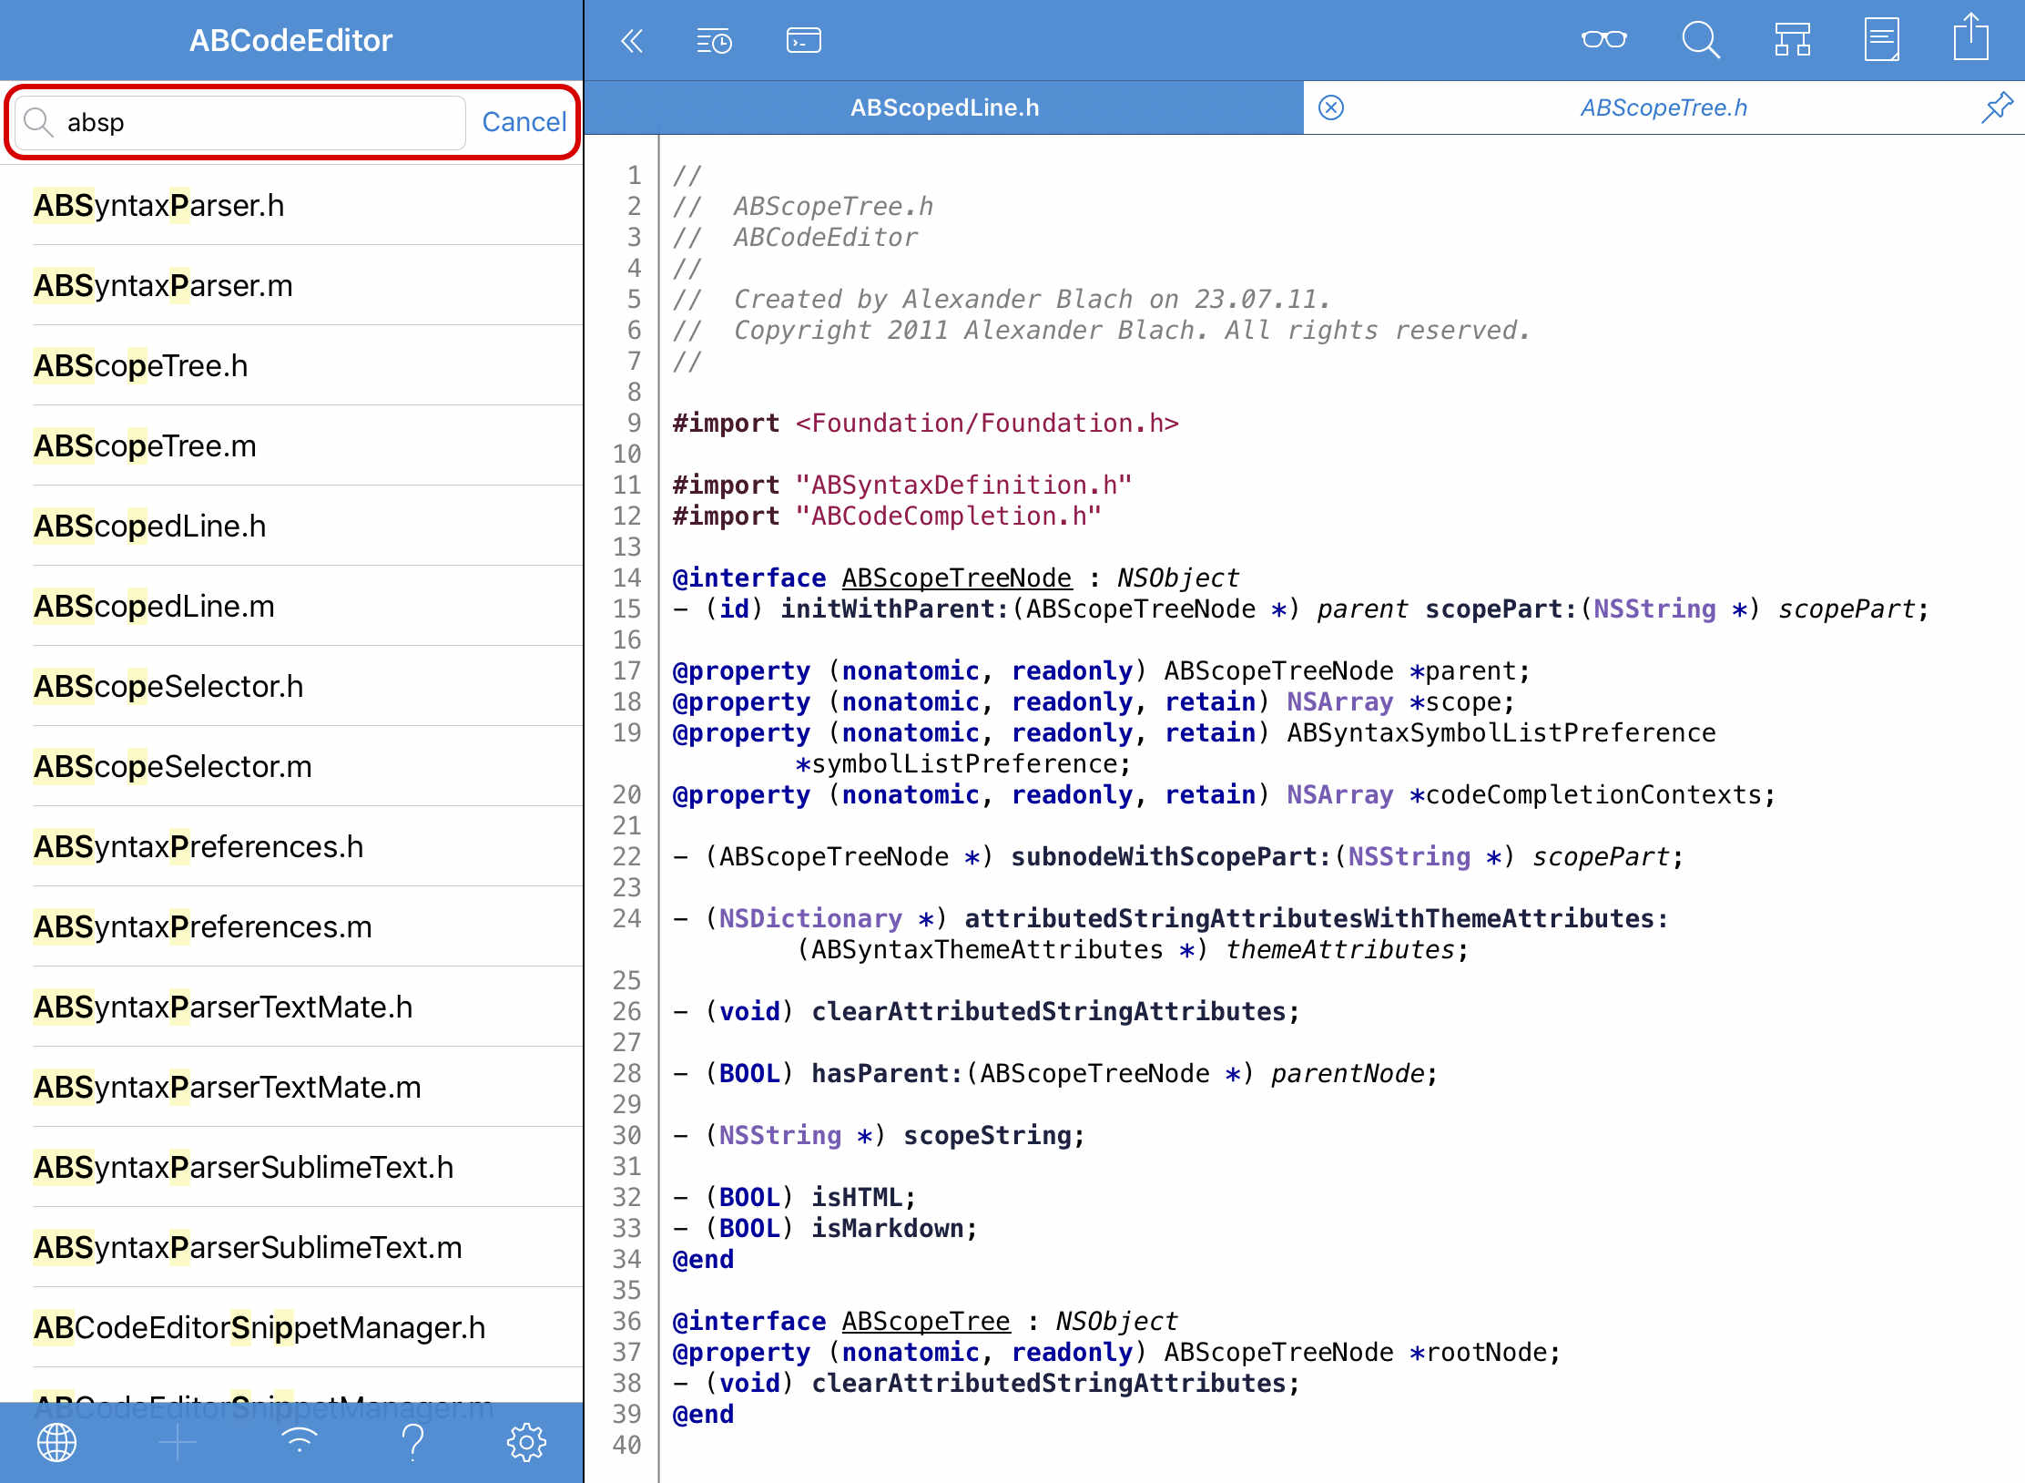Open ABScopedLine.m in the file list
The image size is (2025, 1483).
point(291,606)
